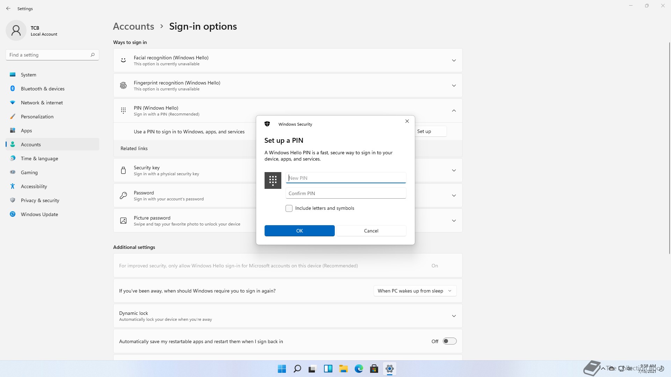Go to Windows Update in sidebar
The width and height of the screenshot is (671, 377).
pyautogui.click(x=39, y=214)
